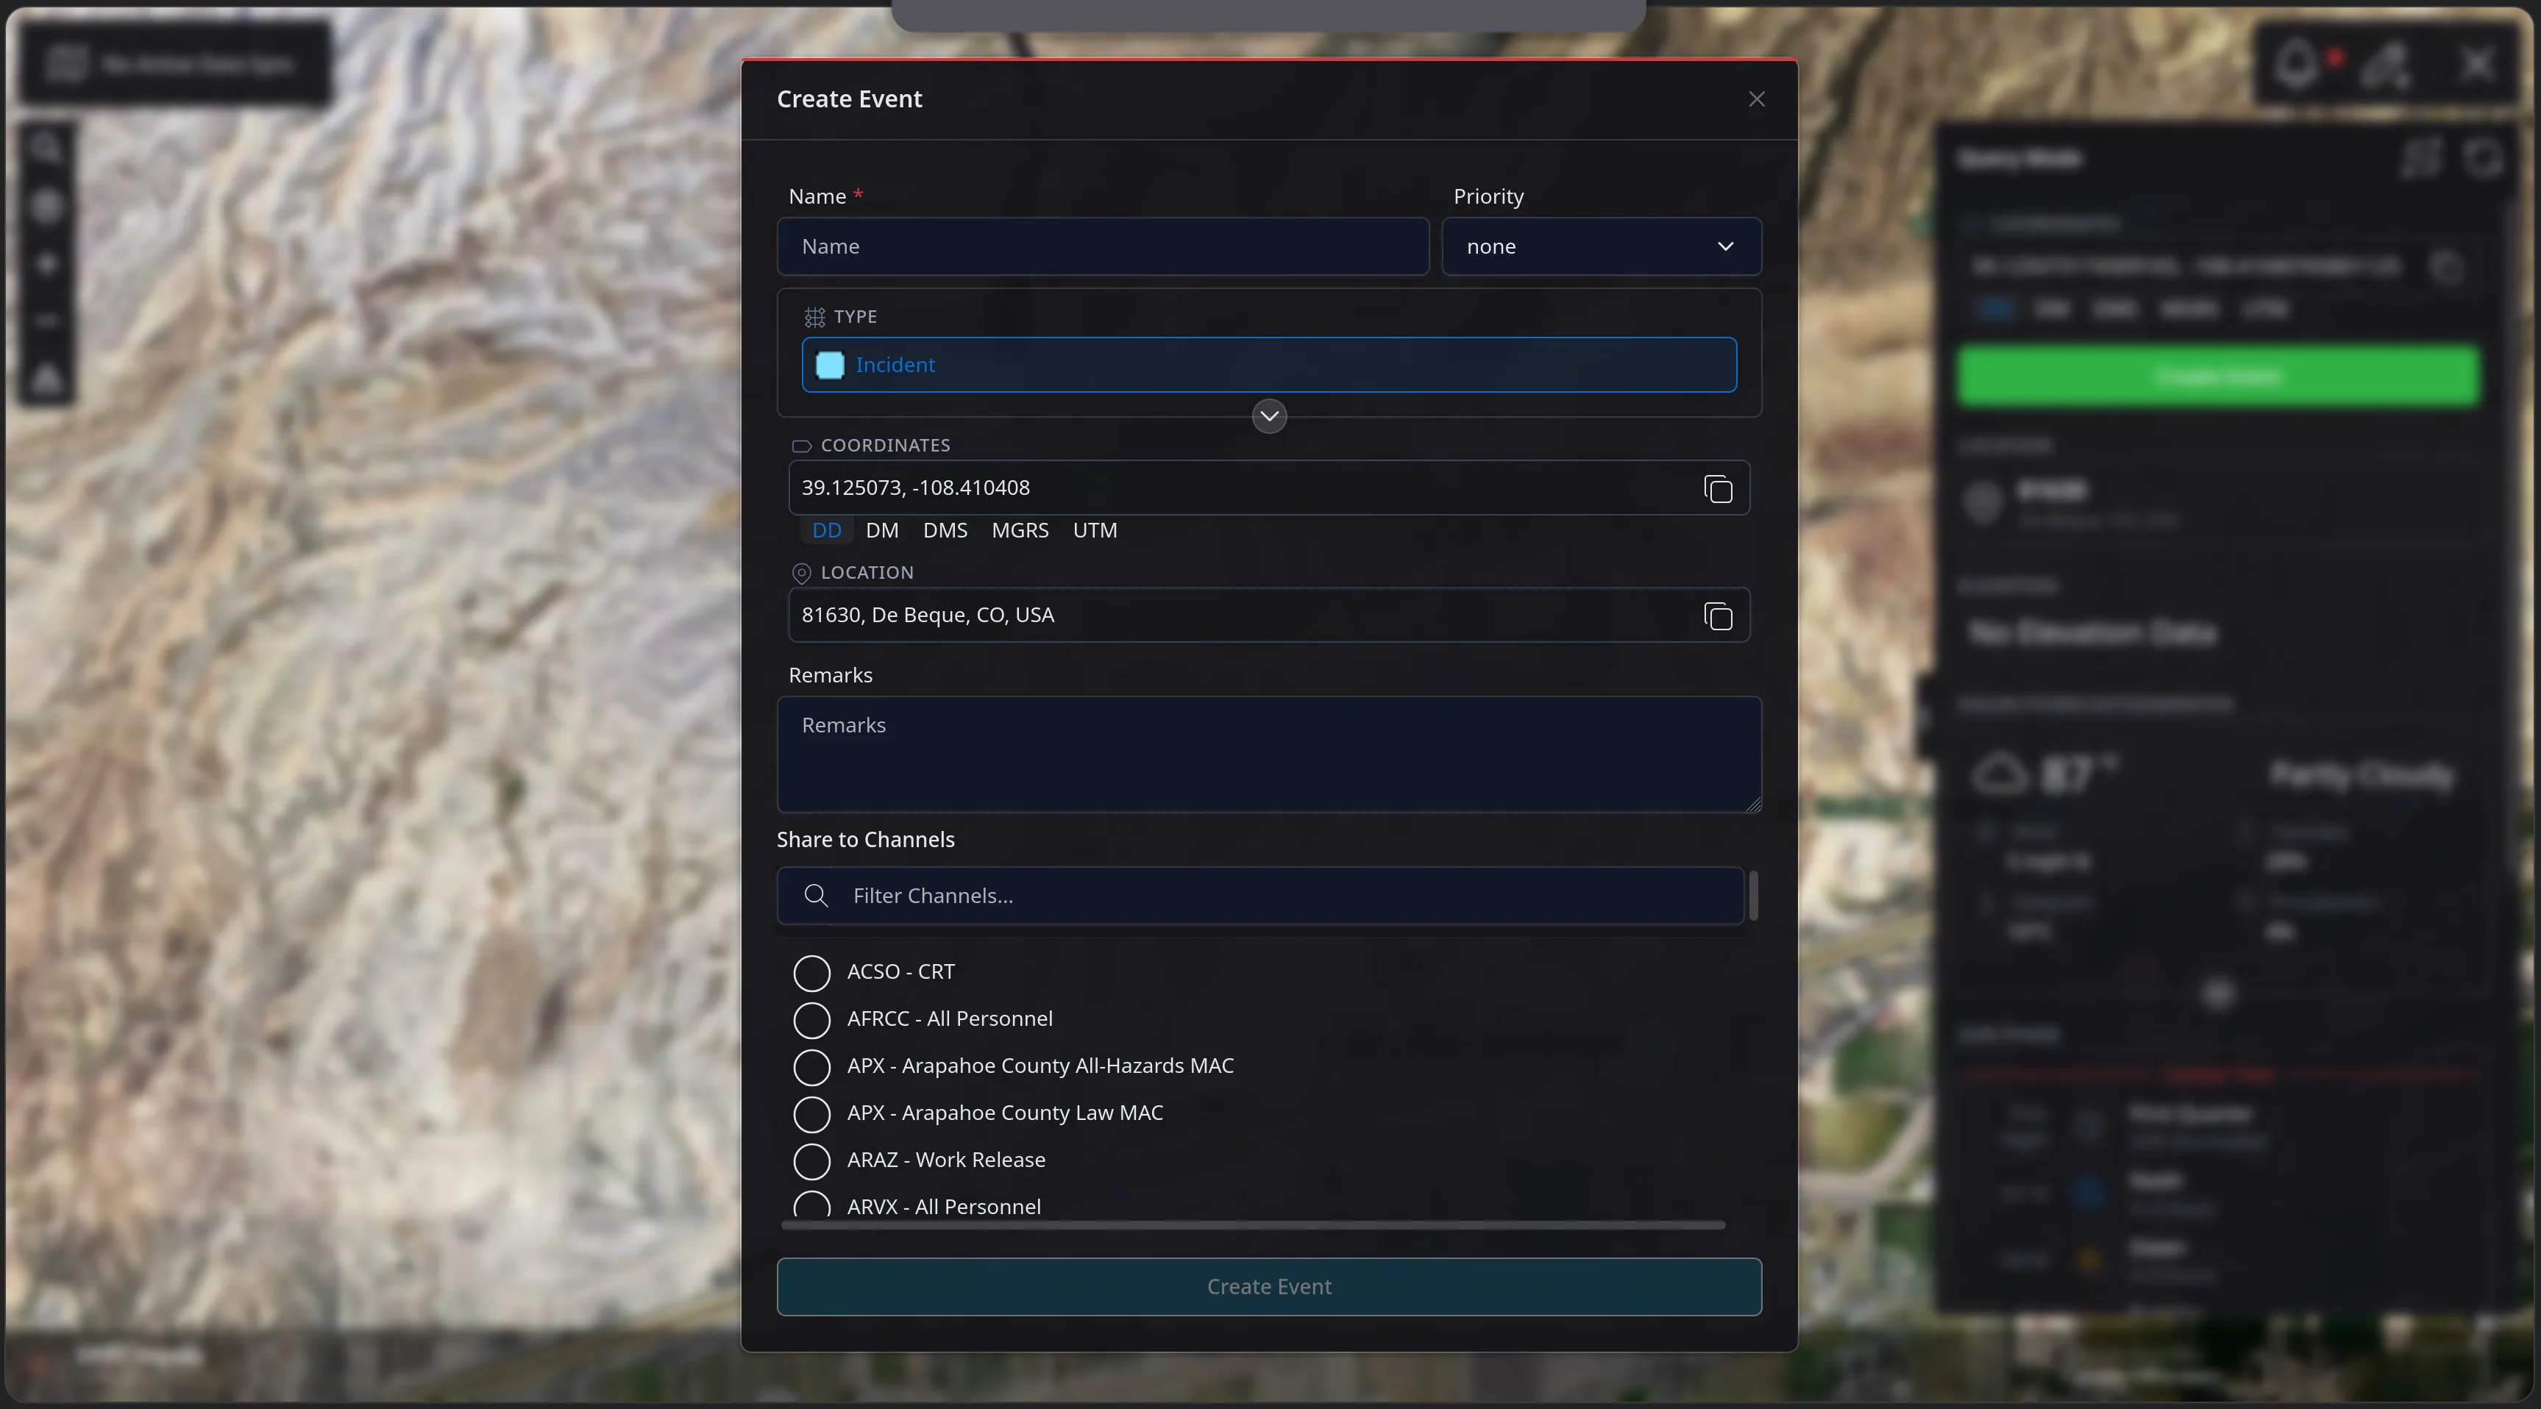
Task: Click green Create Event button in Query panel
Action: 2219,376
